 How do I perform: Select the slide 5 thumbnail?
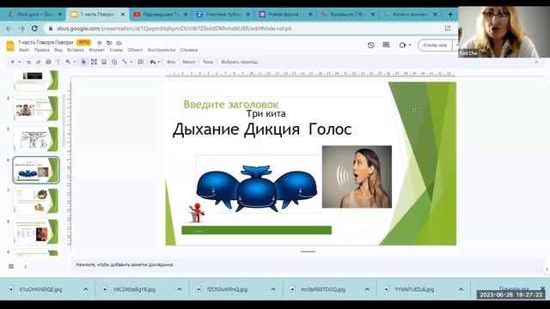pyautogui.click(x=36, y=139)
